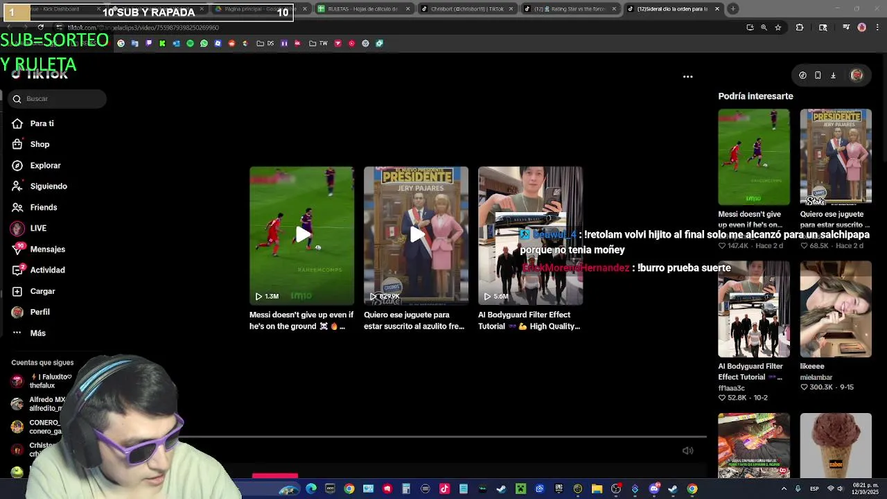The image size is (887, 499).
Task: Open the three-dot more options menu
Action: click(688, 76)
